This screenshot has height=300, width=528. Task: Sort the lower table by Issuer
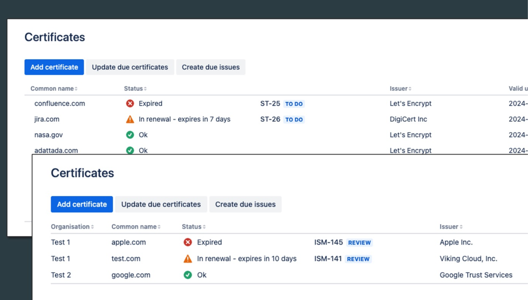click(x=450, y=226)
